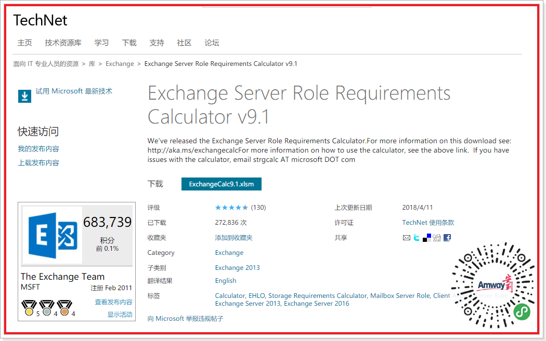Image resolution: width=546 pixels, height=341 pixels.
Task: Click 添加到收藏夹 link
Action: click(x=233, y=238)
